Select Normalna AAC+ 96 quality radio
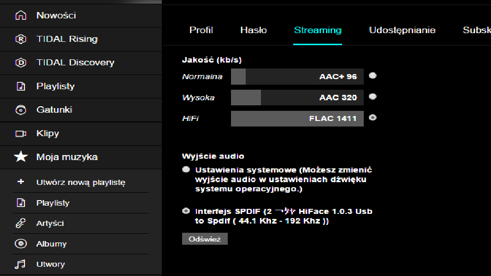This screenshot has width=491, height=276. tap(373, 75)
